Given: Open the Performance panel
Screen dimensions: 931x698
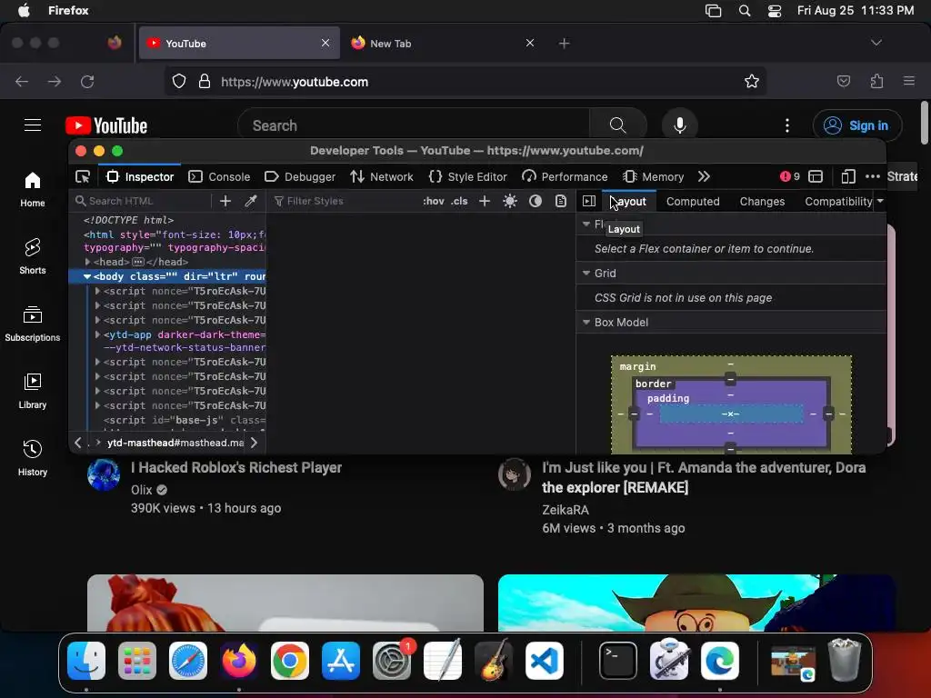Looking at the screenshot, I should pyautogui.click(x=565, y=177).
